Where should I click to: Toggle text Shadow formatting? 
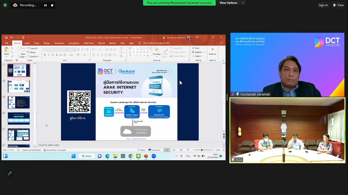tap(57, 55)
